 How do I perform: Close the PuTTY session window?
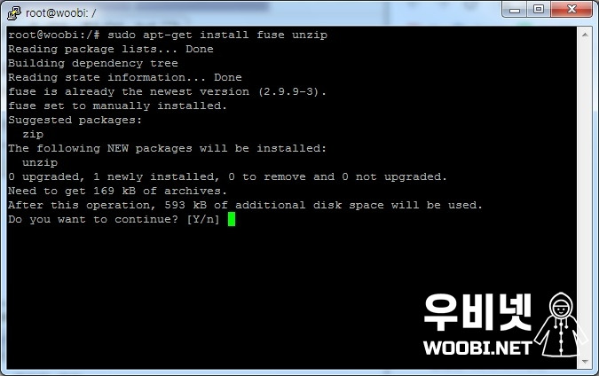tap(571, 9)
